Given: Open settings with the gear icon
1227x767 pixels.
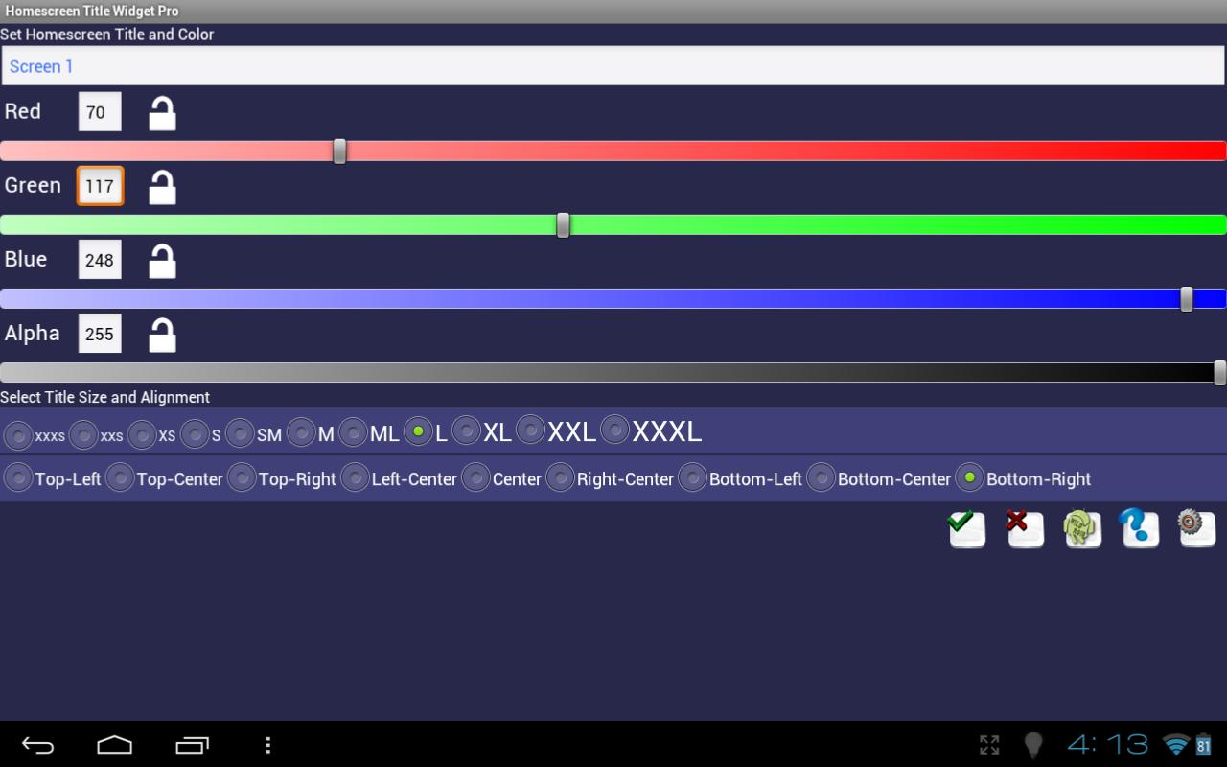Looking at the screenshot, I should pyautogui.click(x=1196, y=528).
